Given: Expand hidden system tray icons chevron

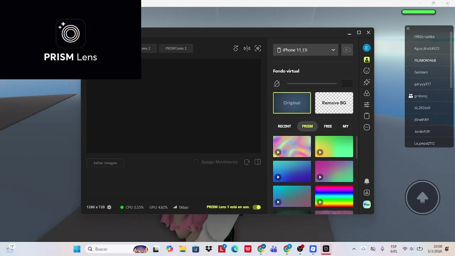Looking at the screenshot, I should 354,249.
